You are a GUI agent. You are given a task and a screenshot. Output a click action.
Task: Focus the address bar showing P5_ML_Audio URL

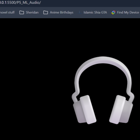click(70, 2)
